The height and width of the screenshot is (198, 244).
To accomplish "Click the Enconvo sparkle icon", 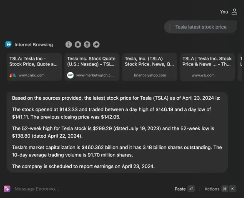I will pos(7,189).
